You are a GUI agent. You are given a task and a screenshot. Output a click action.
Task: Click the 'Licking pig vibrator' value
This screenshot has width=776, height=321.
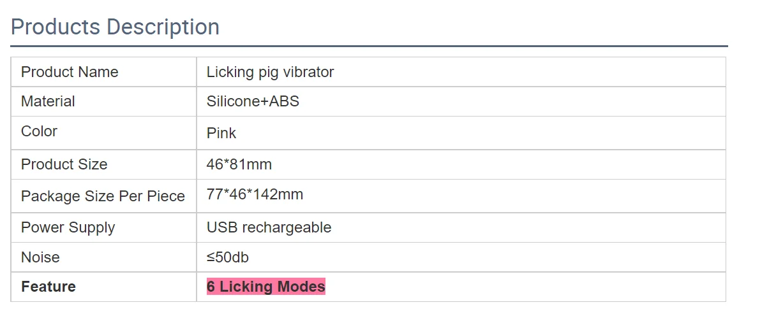point(270,72)
